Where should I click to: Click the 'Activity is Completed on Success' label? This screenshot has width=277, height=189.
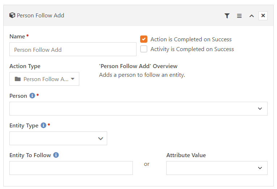[x=192, y=49]
